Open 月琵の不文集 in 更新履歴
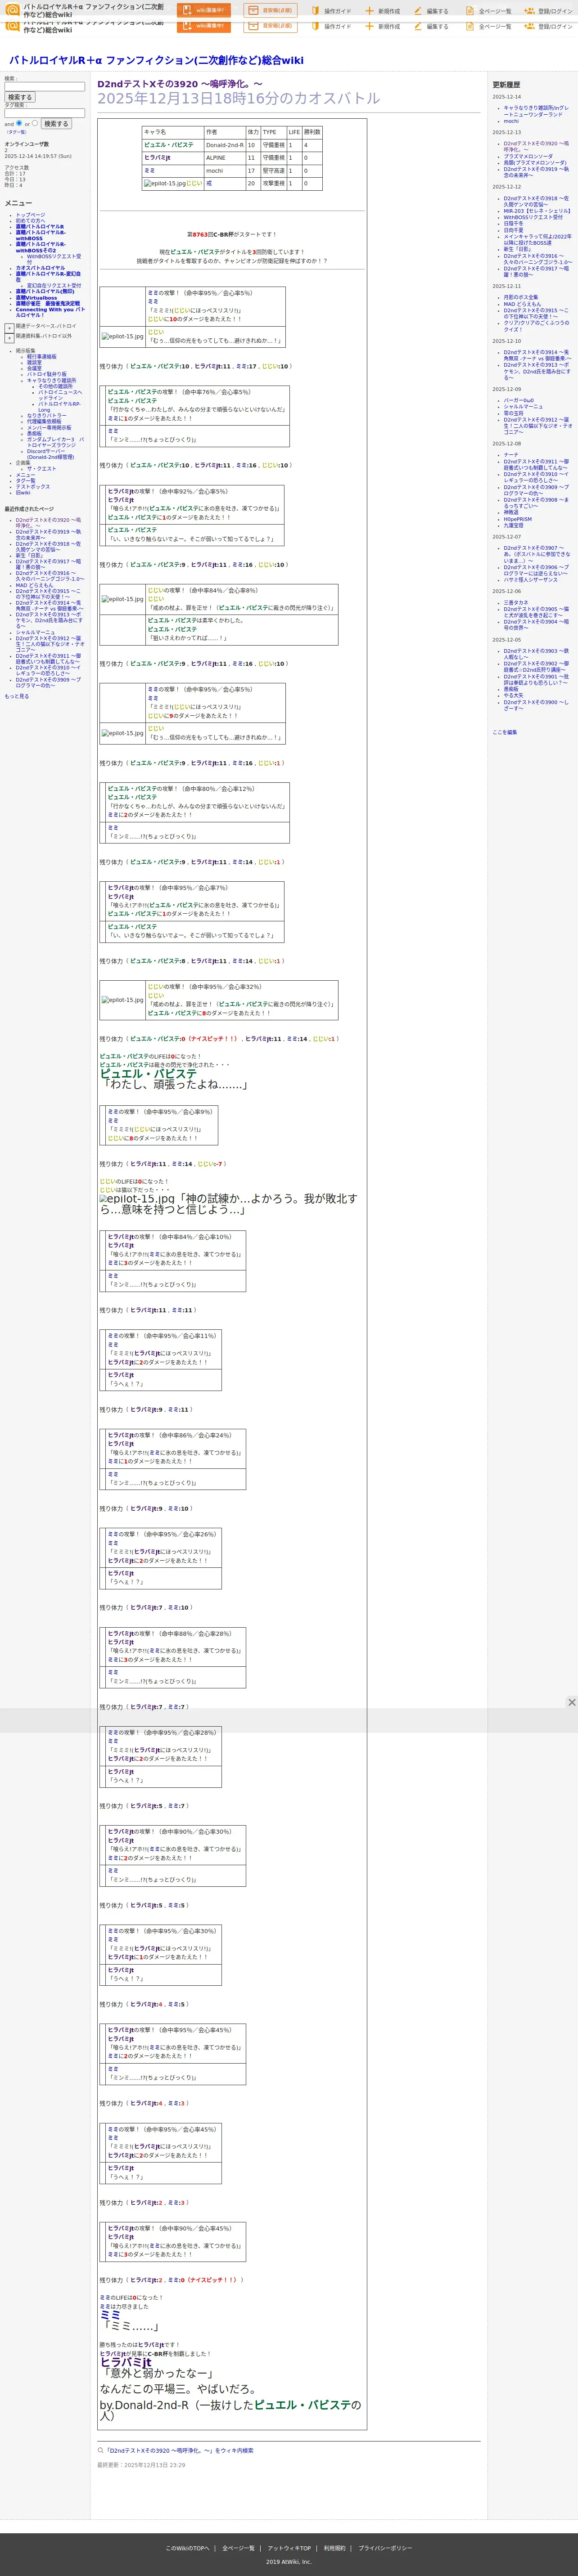Screen dimensions: 578x2576 (x=521, y=297)
